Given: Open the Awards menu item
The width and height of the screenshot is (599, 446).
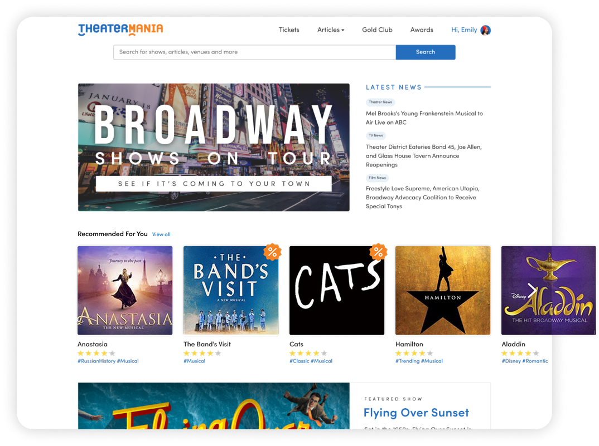Looking at the screenshot, I should (x=422, y=30).
